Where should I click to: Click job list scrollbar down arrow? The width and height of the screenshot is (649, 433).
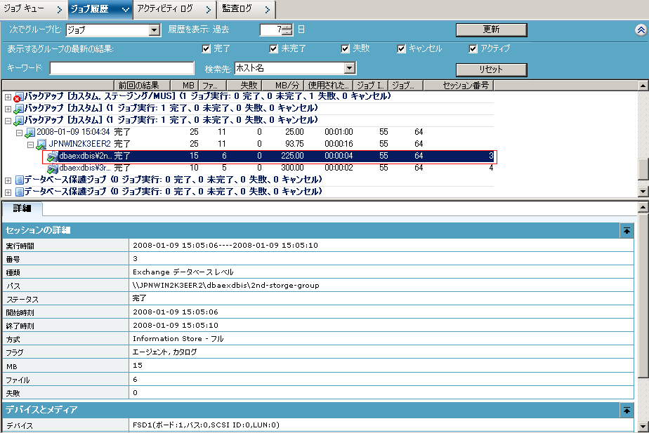coord(643,191)
